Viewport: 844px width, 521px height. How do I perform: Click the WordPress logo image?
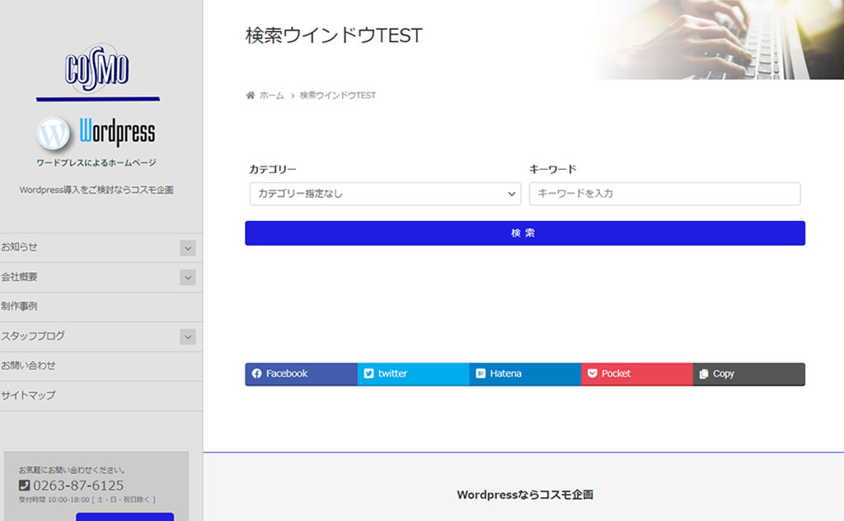coord(96,133)
